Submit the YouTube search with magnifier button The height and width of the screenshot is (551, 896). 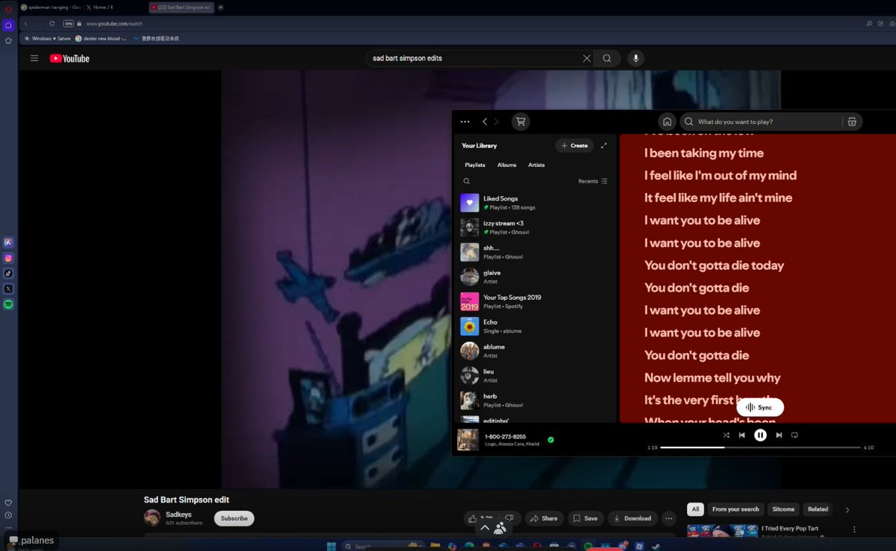coord(607,58)
